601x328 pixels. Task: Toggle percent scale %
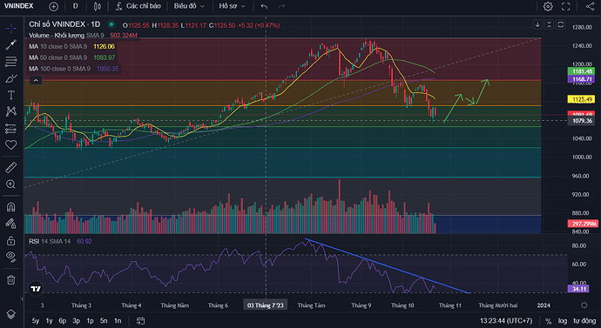[x=548, y=321]
